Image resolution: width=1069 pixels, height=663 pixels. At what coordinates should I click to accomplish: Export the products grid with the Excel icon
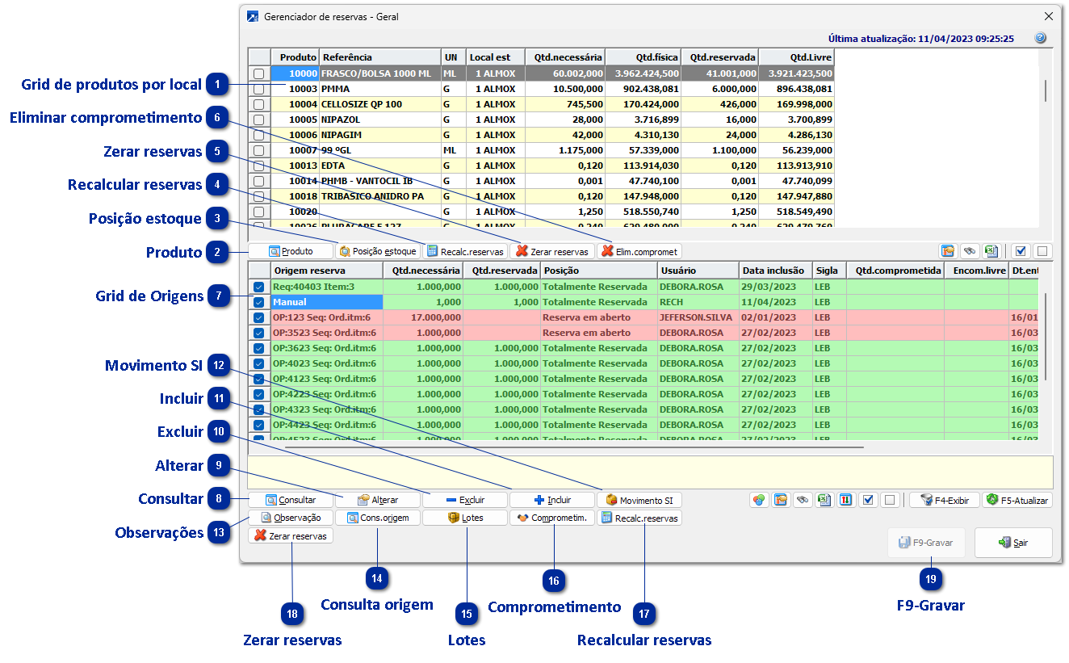991,251
